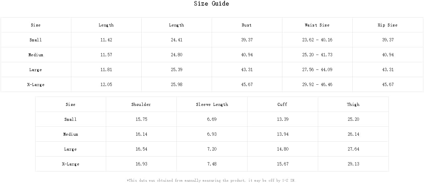Screen dimensions: 424x183
Task: Select the 15.75 shoulder value
Action: click(x=141, y=119)
